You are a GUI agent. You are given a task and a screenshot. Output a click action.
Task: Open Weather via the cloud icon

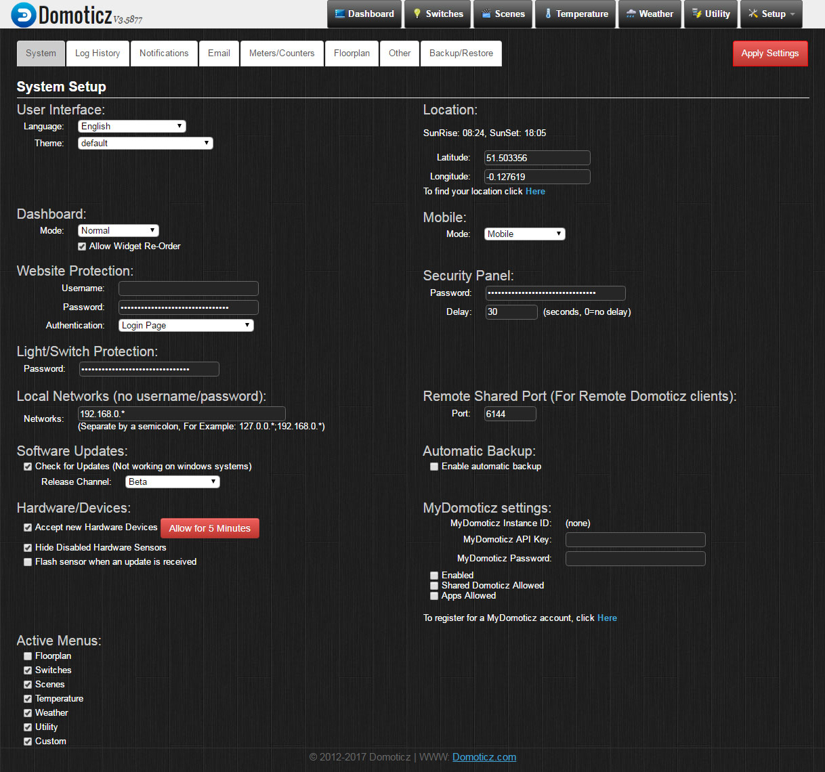click(631, 14)
